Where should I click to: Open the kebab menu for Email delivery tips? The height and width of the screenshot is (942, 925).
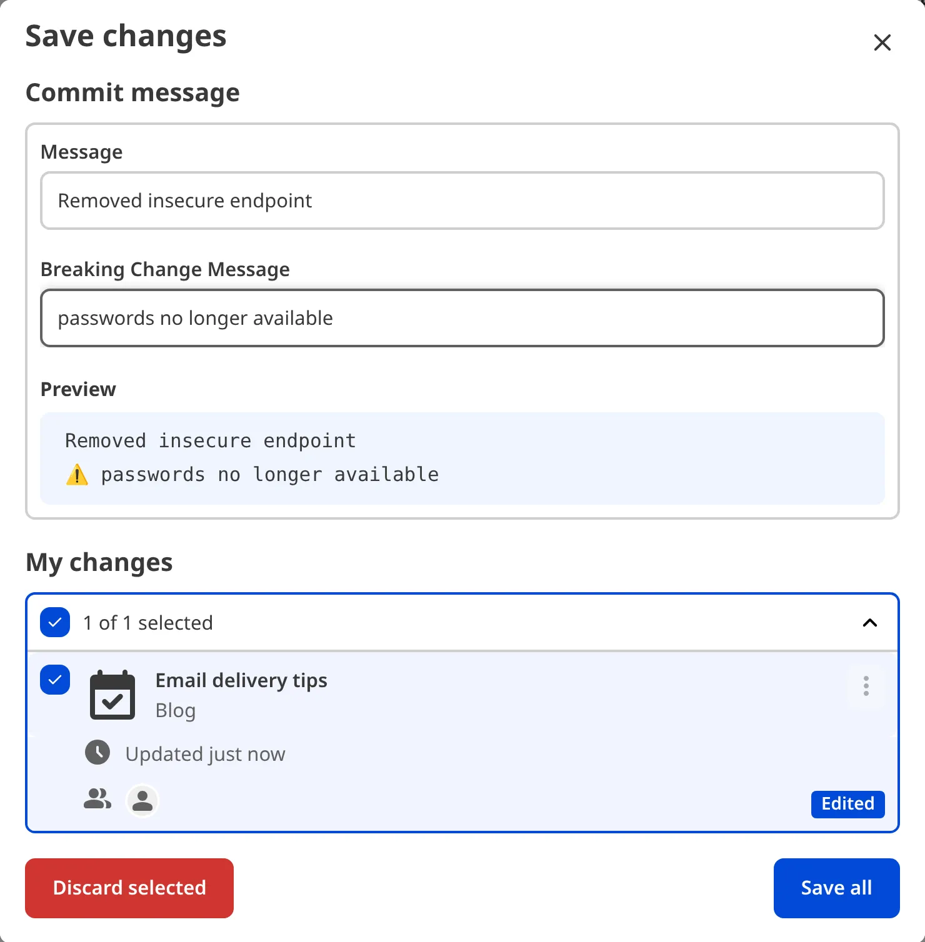point(866,687)
